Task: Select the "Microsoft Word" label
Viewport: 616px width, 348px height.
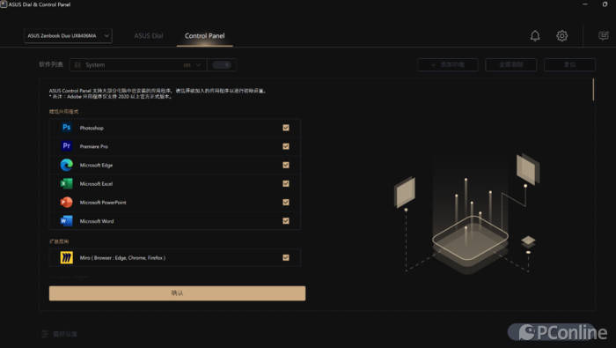Action: tap(97, 221)
